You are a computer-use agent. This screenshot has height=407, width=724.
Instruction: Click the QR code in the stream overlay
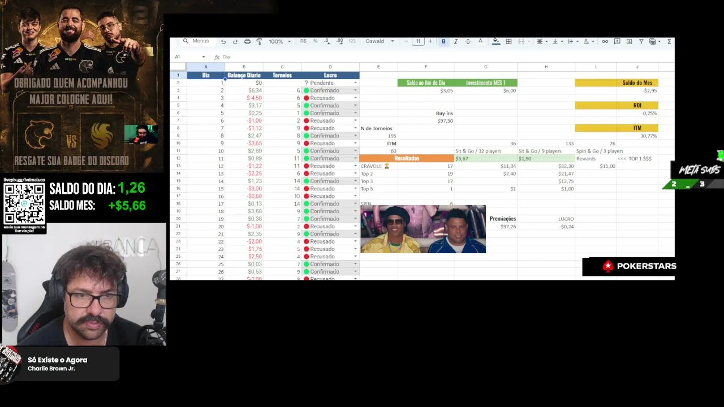(24, 203)
